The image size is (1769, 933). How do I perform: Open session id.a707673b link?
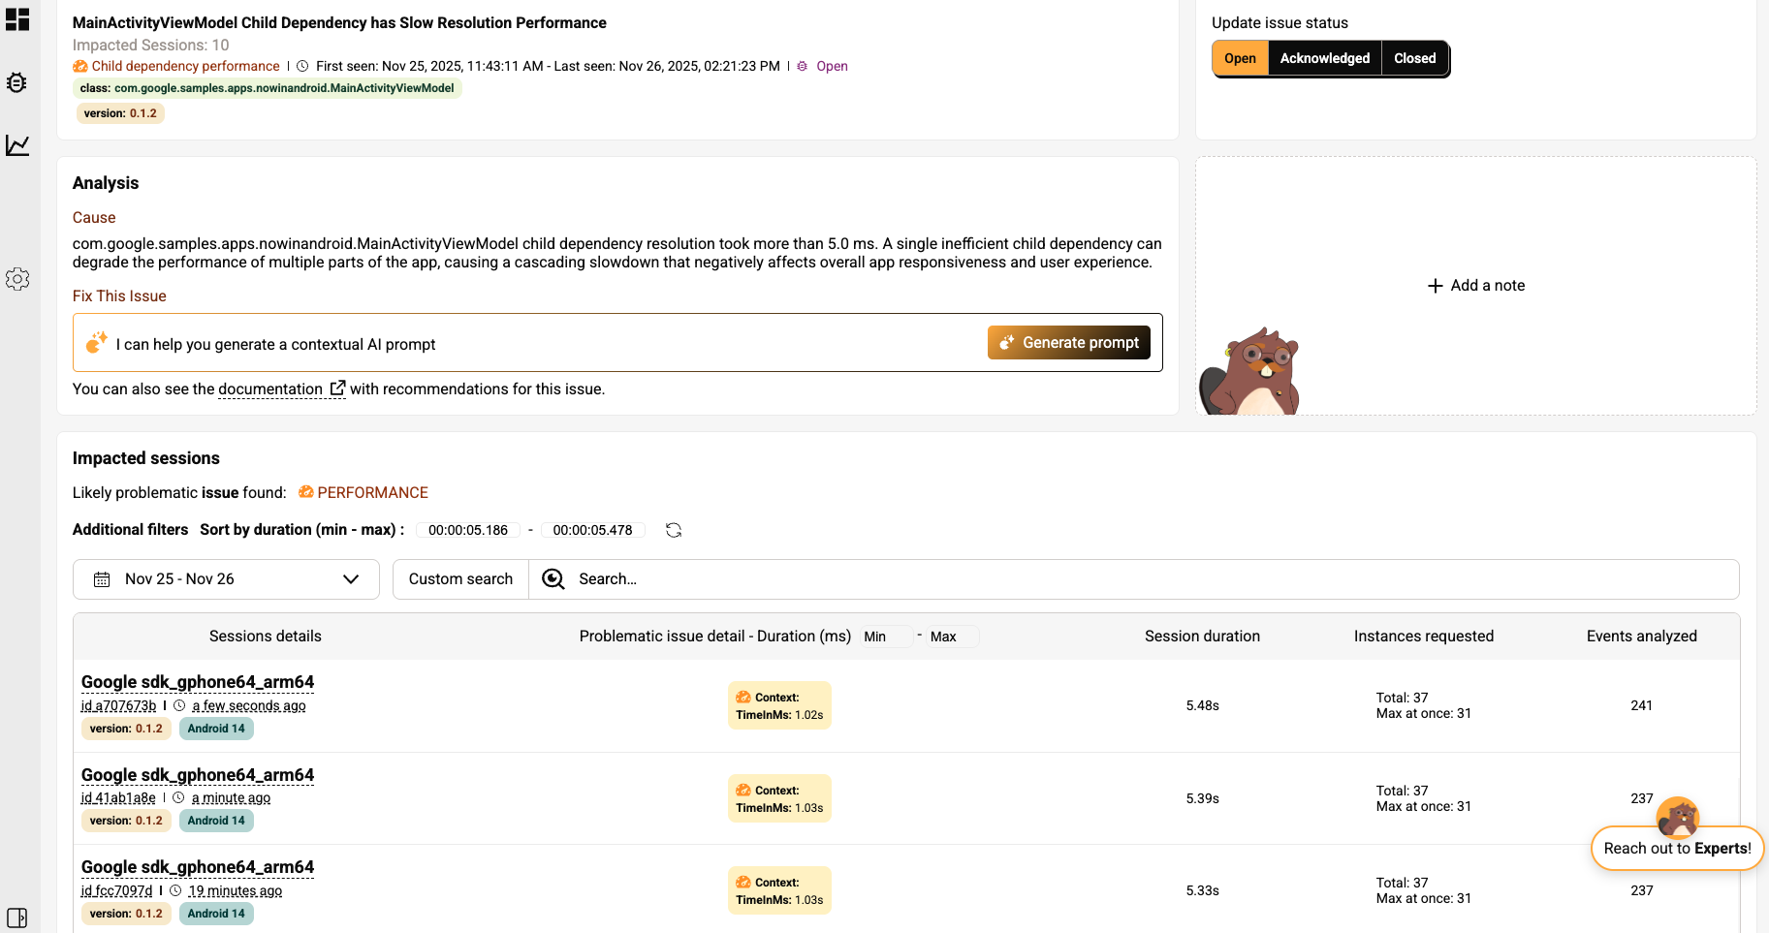(118, 706)
